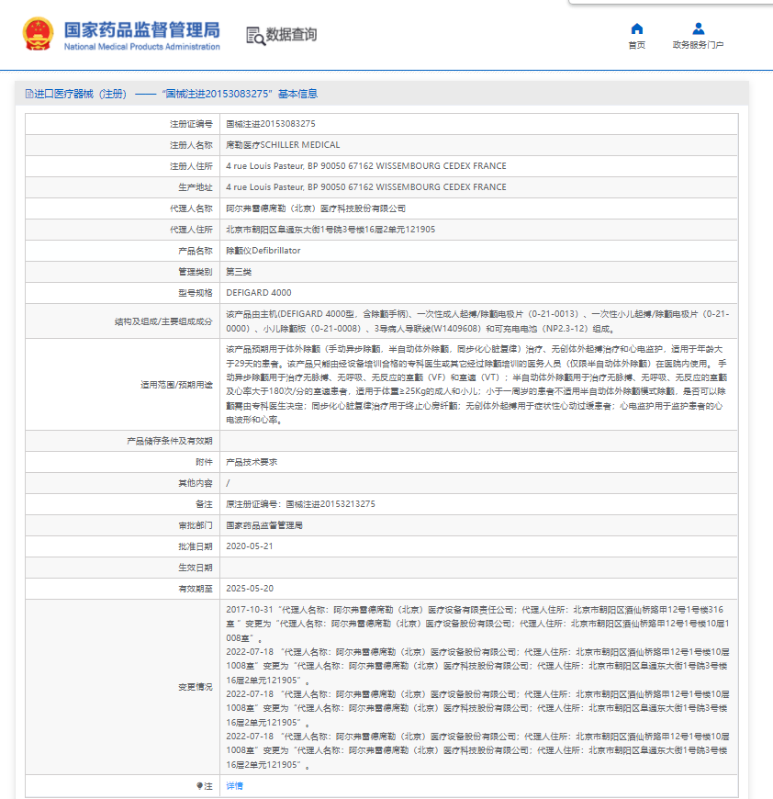
Task: Click the bullet icon next to 注
Action: point(199,786)
